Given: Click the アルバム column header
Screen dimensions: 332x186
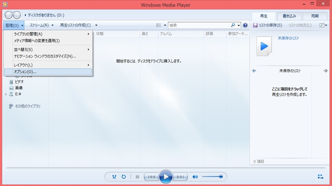Looking at the screenshot, I should click(x=181, y=34).
